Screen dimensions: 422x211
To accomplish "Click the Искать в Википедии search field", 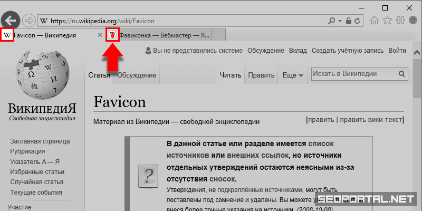I will pyautogui.click(x=353, y=75).
